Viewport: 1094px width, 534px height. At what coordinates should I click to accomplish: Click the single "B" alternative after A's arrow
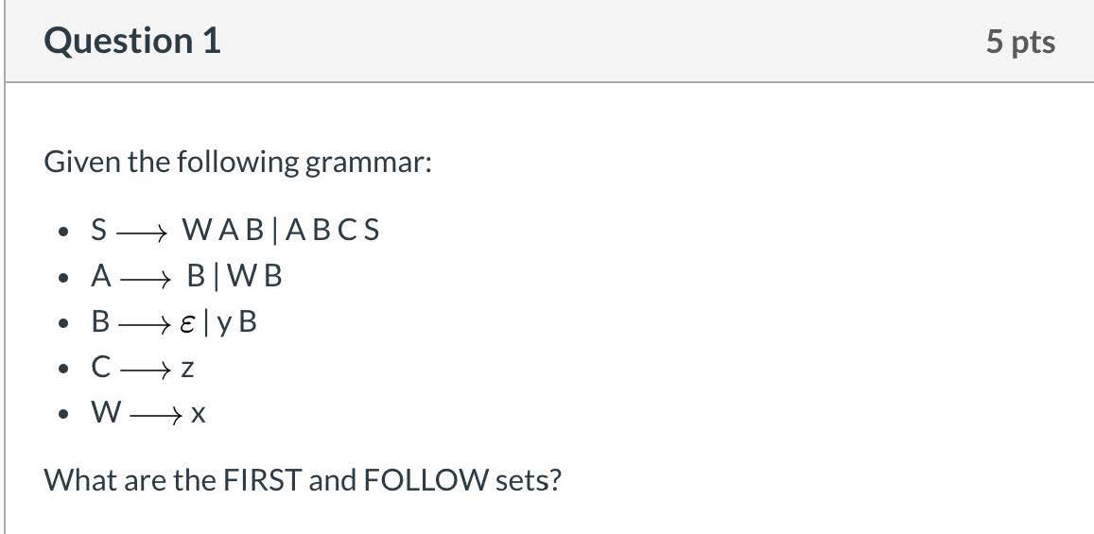(x=196, y=276)
